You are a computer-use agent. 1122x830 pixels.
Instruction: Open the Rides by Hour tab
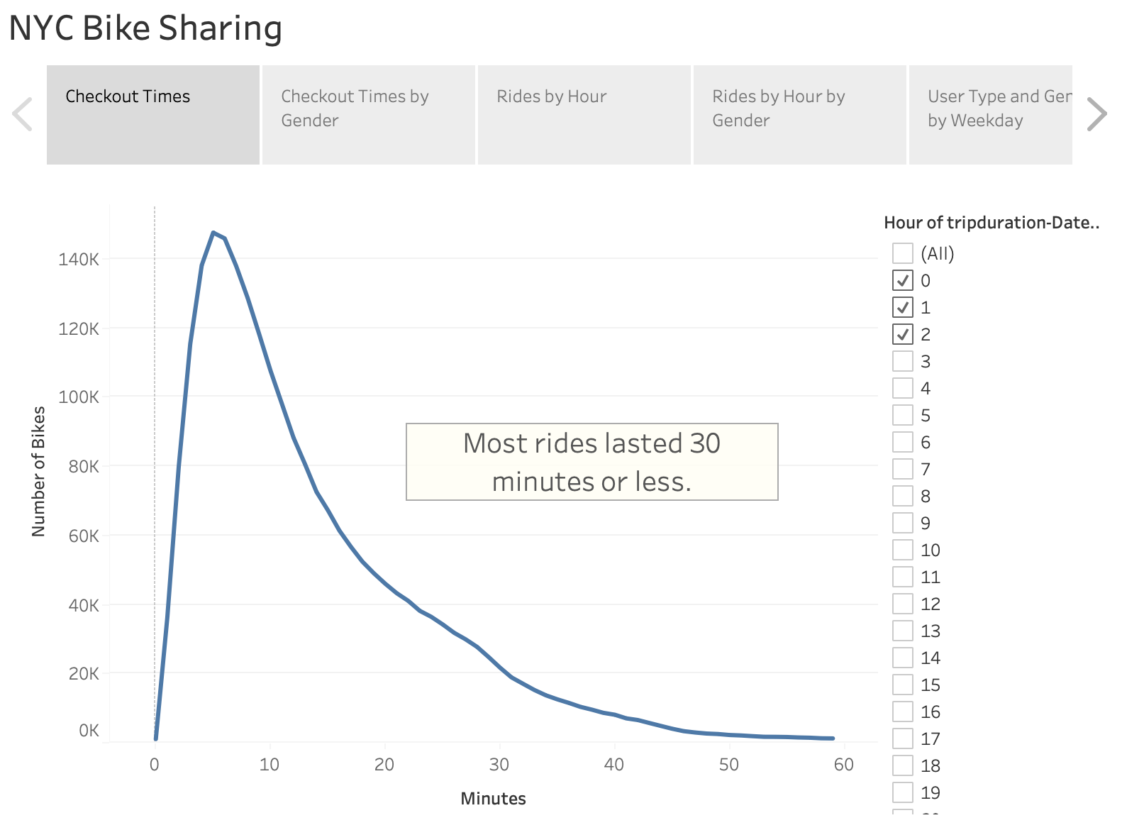(x=584, y=114)
